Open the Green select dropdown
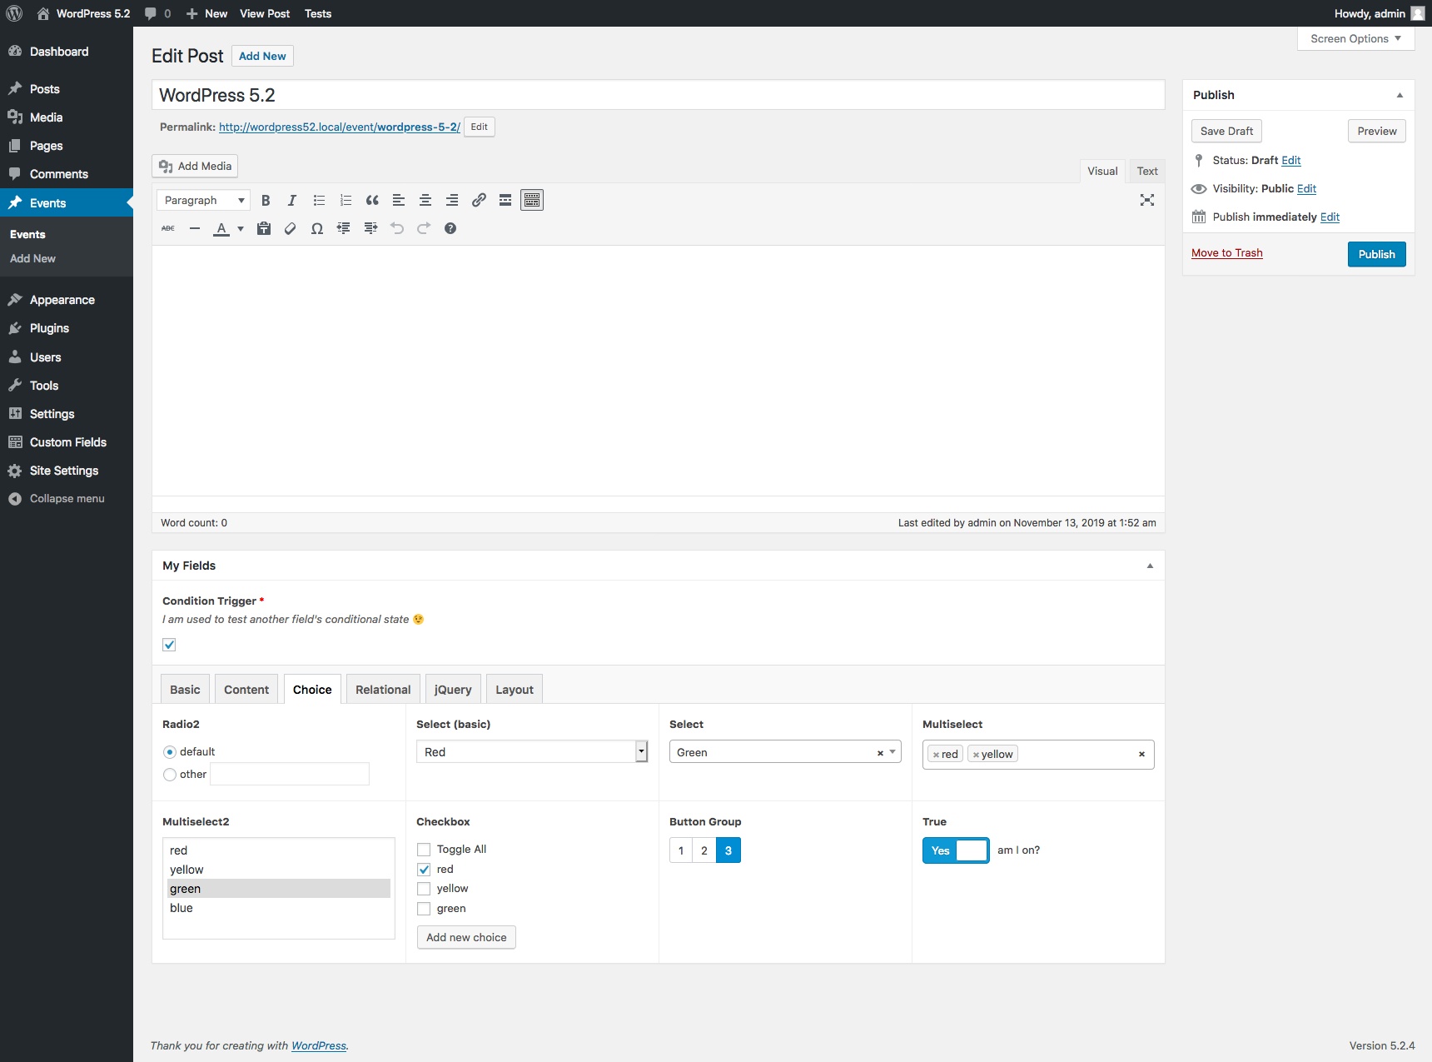 (x=785, y=752)
